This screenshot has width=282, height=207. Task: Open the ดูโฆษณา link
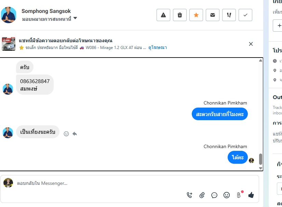(158, 48)
